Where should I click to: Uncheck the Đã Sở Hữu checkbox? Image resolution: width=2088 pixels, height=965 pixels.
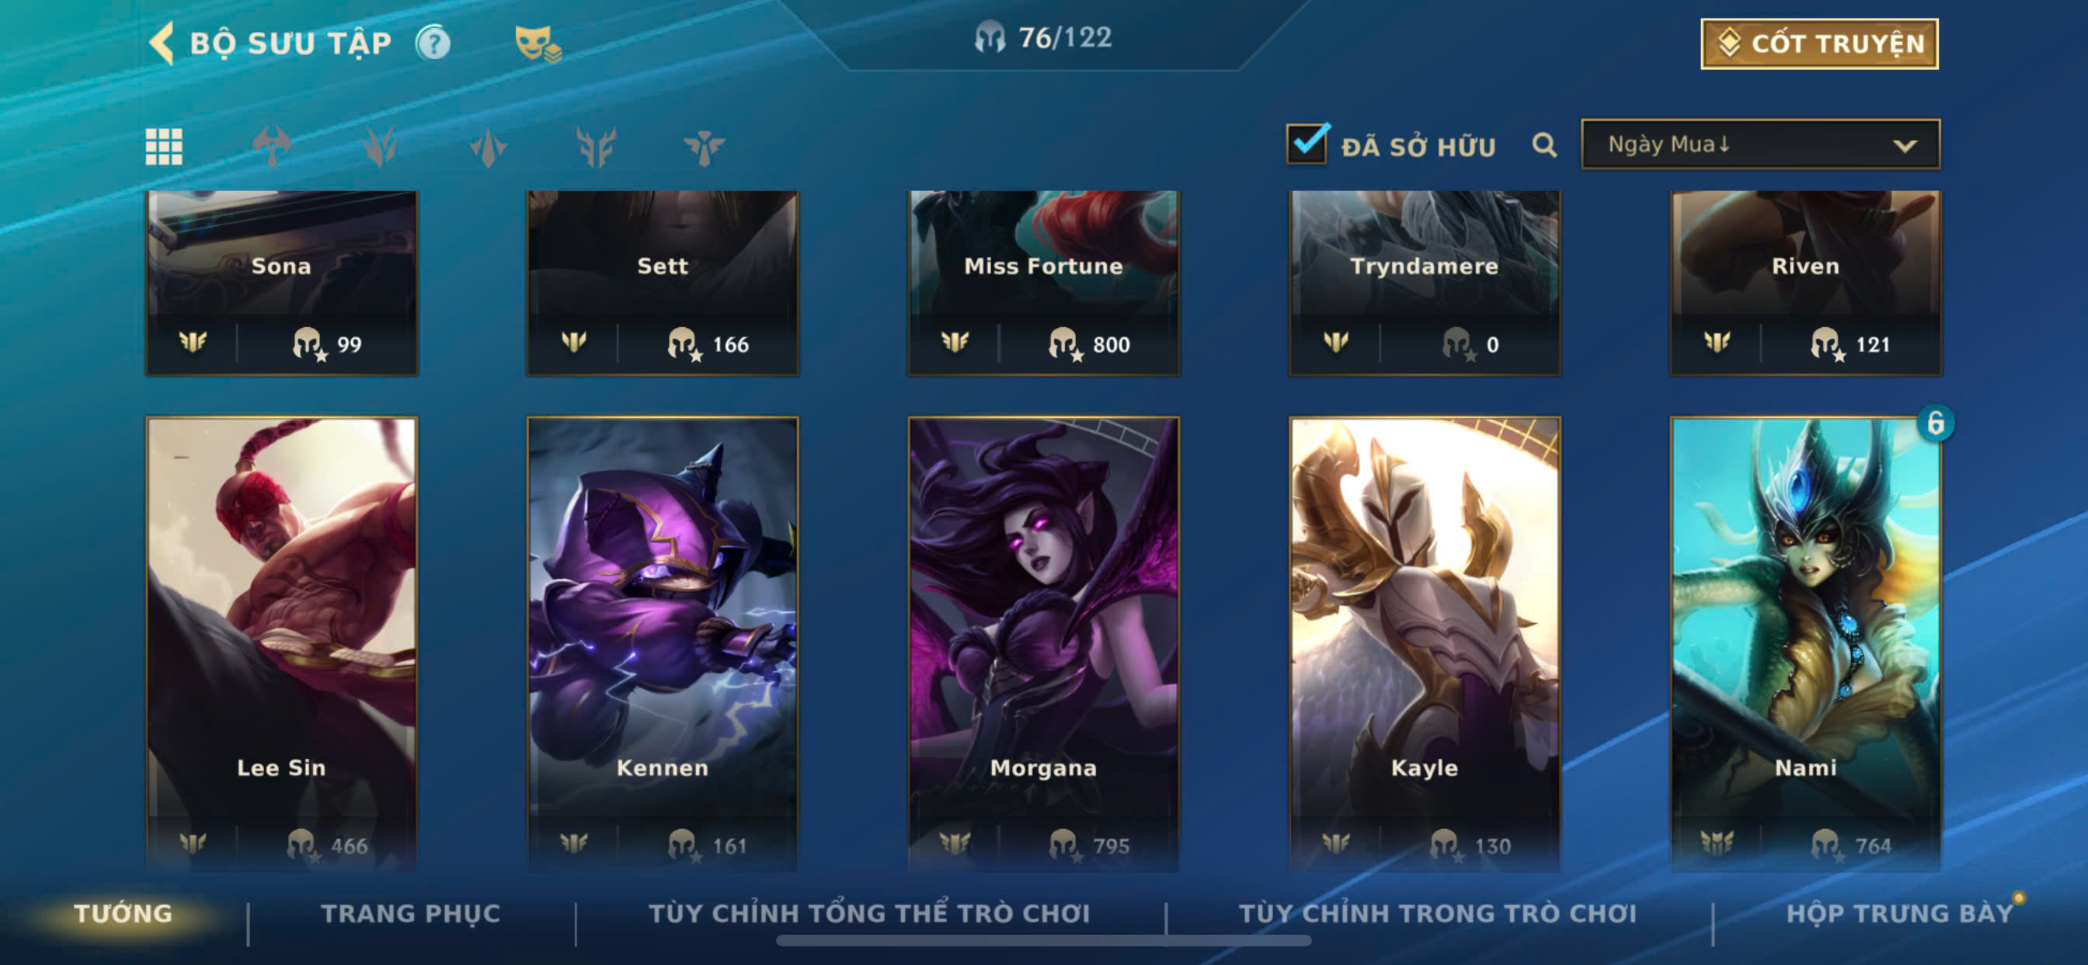(x=1307, y=144)
